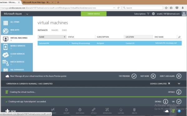This screenshot has height=116, width=187.
Task: Click the Shut Down power icon
Action: (x=80, y=109)
